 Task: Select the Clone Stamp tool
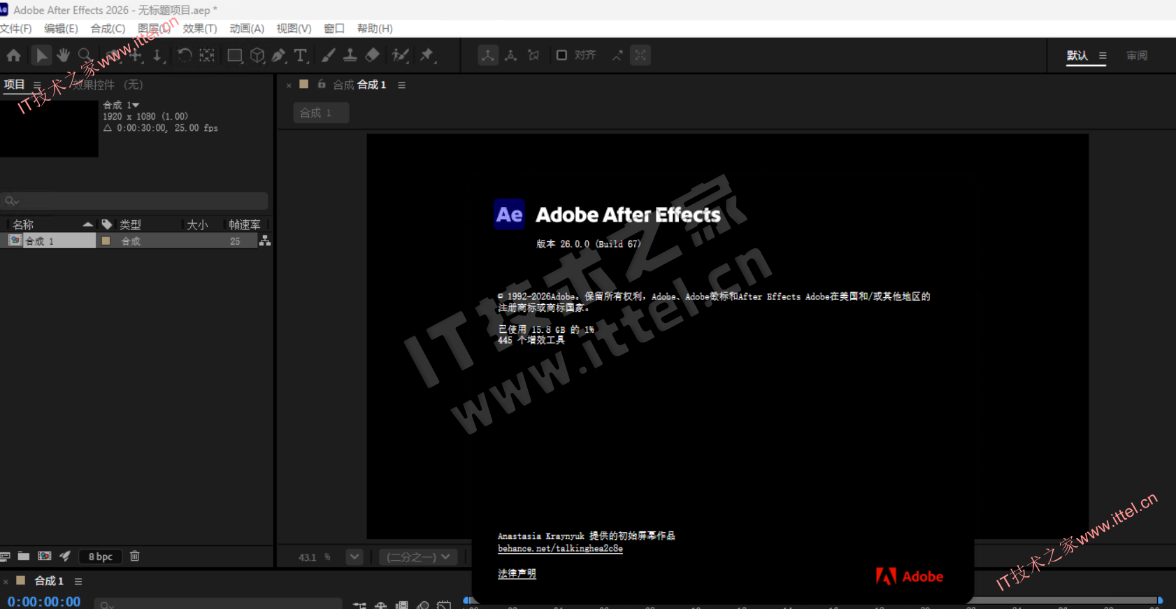350,55
